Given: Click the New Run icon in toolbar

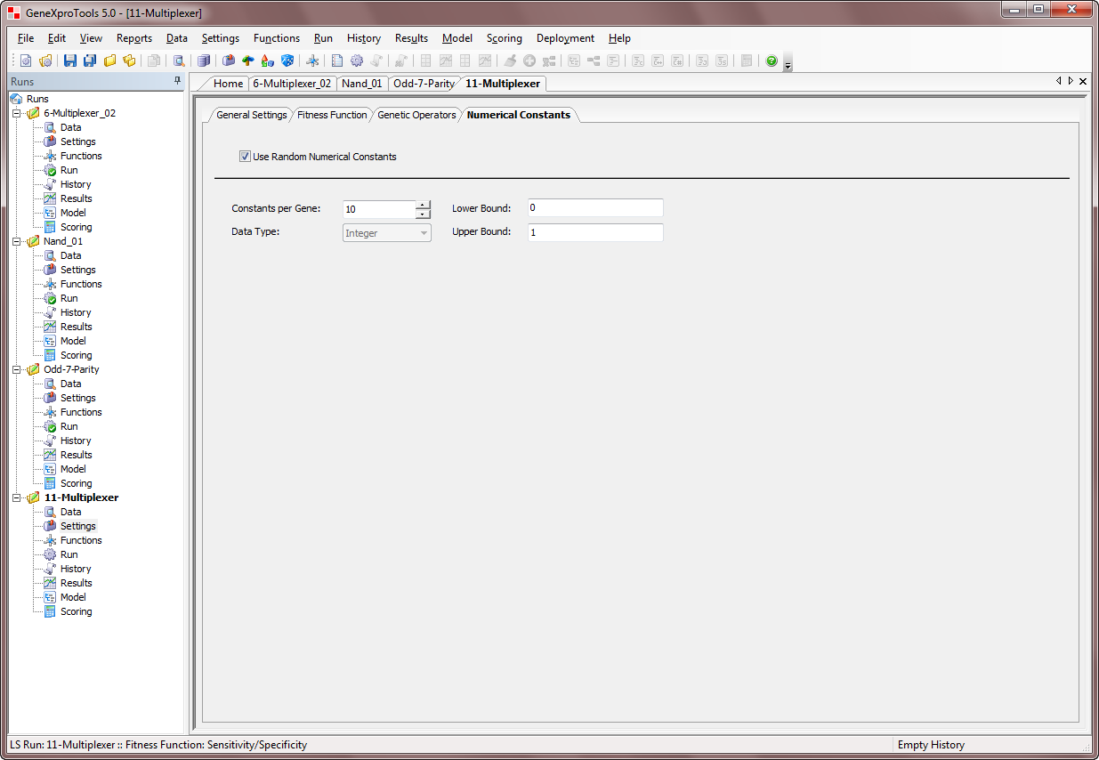Looking at the screenshot, I should point(25,61).
